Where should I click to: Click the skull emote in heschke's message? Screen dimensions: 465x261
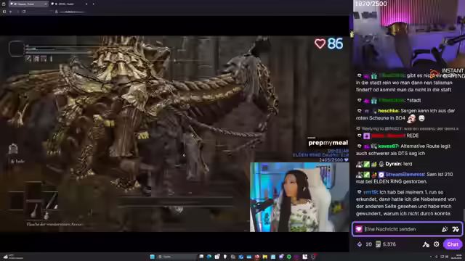411,119
